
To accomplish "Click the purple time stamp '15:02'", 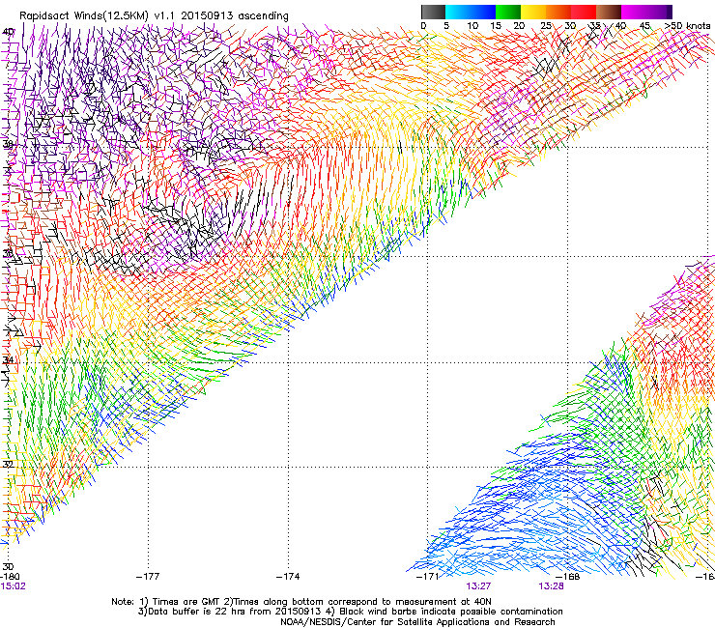I will click(13, 586).
